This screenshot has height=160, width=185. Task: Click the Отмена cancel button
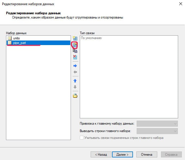coord(147,154)
